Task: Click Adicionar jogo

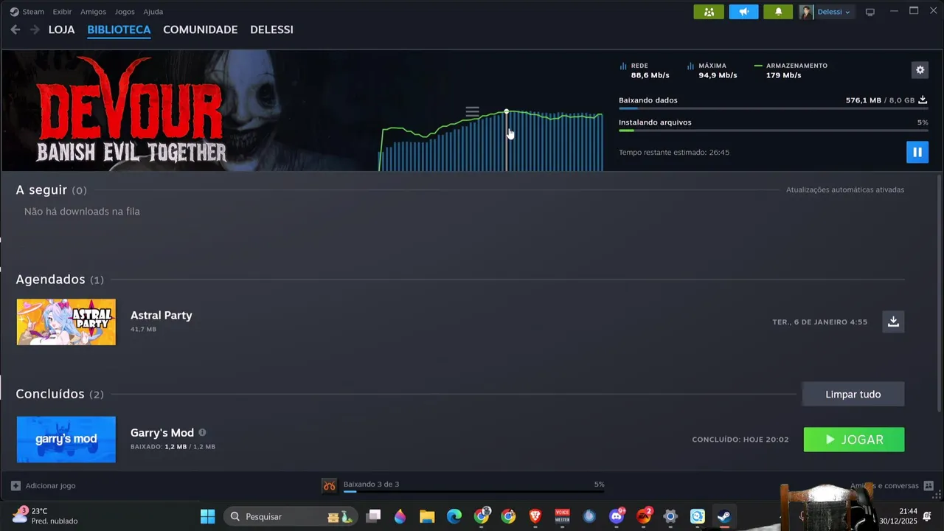Action: click(x=44, y=485)
